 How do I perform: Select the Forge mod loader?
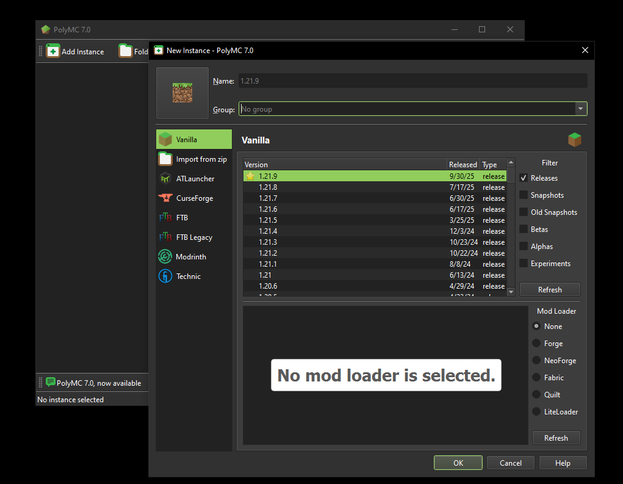tap(536, 344)
